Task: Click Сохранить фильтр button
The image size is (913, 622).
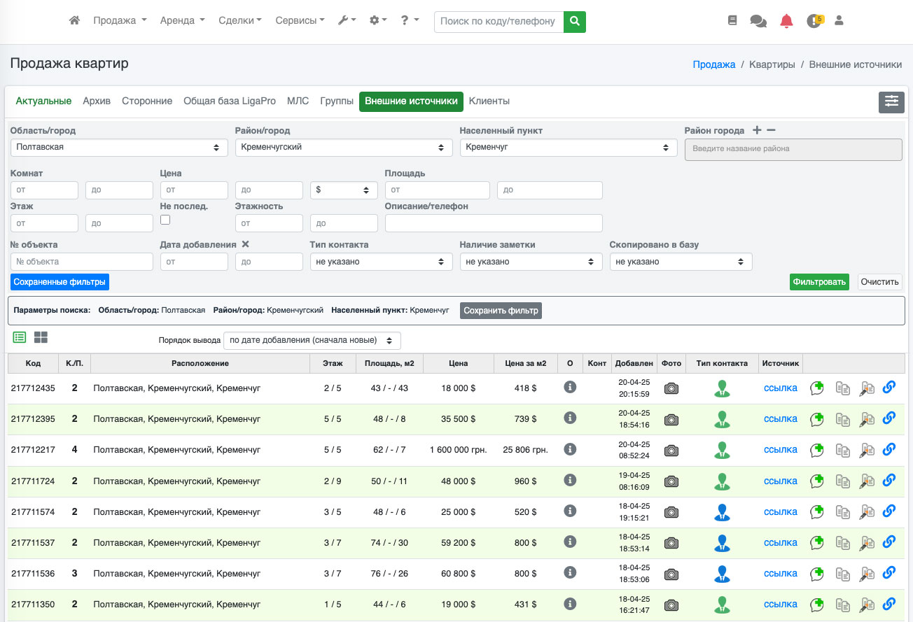Action: pyautogui.click(x=501, y=311)
